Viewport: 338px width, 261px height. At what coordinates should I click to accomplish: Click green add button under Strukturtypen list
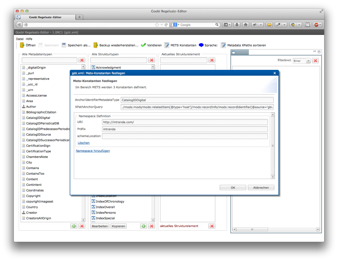pyautogui.click(x=144, y=226)
